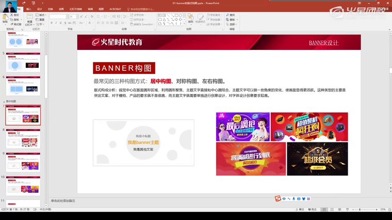Viewport: 392px width, 220px height.
Task: Open the font size dropdown
Action: point(77,16)
